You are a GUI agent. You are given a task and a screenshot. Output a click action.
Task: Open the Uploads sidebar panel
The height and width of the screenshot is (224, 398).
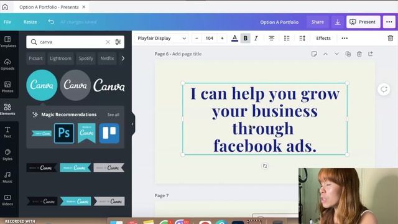click(x=7, y=64)
